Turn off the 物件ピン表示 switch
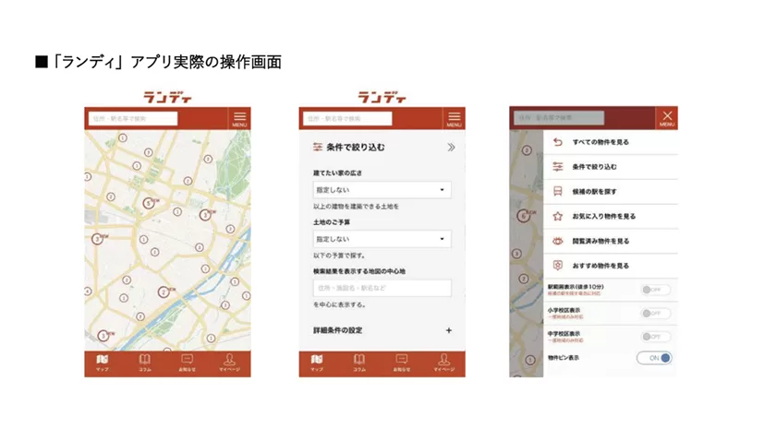Screen dimensions: 764x429 click(x=654, y=358)
